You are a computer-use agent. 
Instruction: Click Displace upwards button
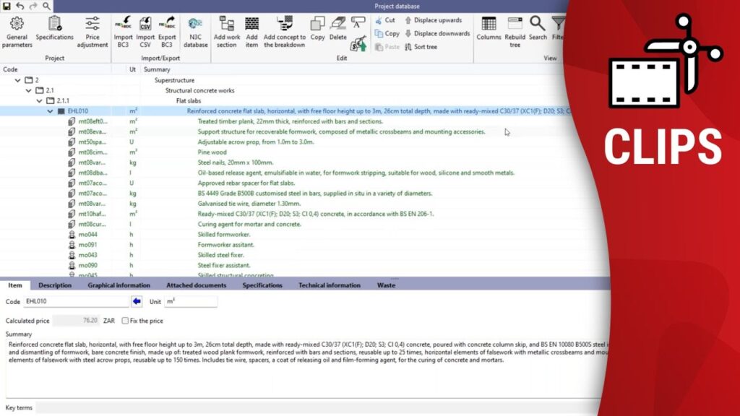pos(433,21)
